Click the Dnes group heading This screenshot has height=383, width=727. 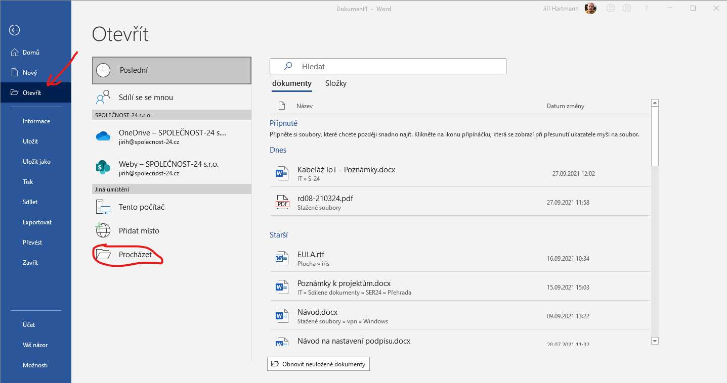pos(278,150)
